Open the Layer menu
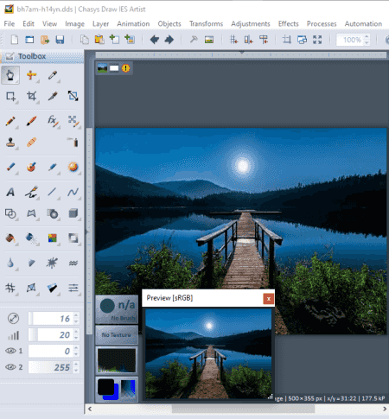This screenshot has height=419, width=389. point(100,24)
